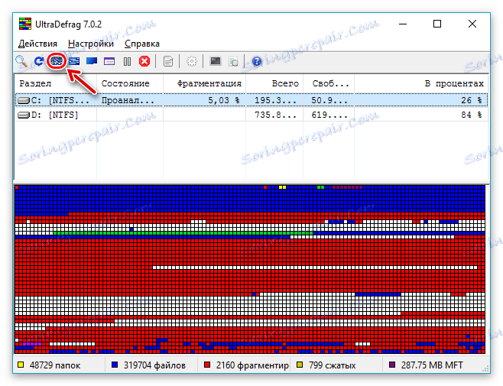Click the blue swatch beside 319704 файлов

click(x=115, y=365)
